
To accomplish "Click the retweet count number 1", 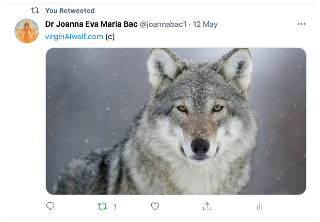I will point(115,207).
